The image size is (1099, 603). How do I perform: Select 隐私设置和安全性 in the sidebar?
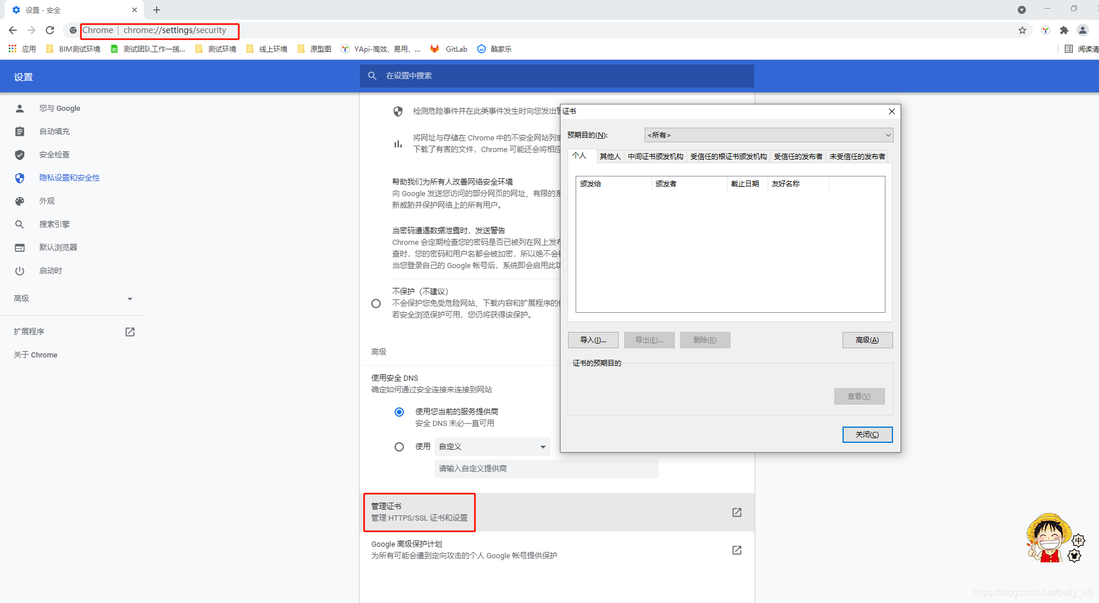(70, 178)
